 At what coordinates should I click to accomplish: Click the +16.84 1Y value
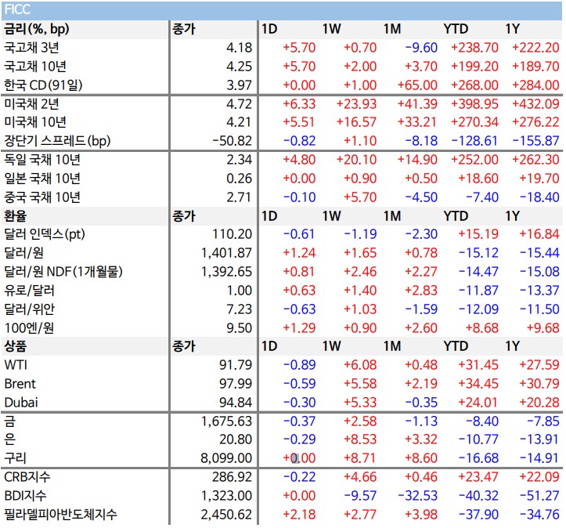(539, 234)
